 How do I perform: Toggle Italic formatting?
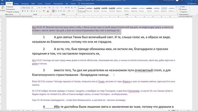[25, 11]
